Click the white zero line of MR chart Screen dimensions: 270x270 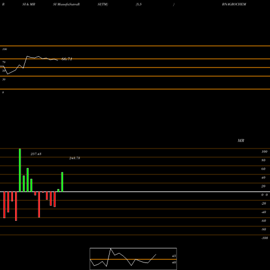(135, 192)
